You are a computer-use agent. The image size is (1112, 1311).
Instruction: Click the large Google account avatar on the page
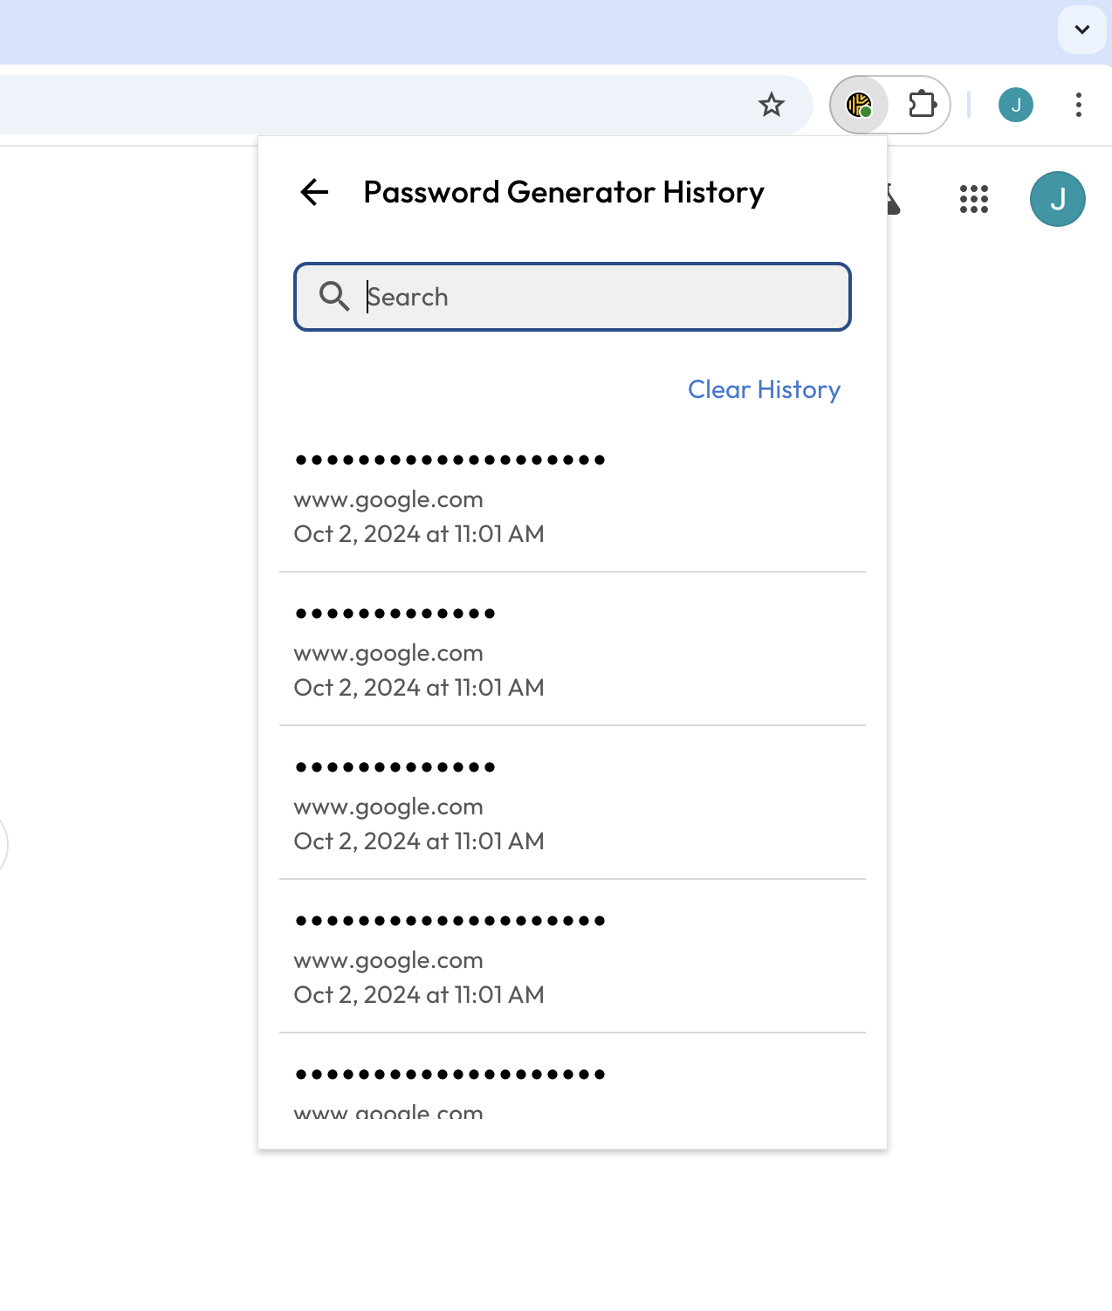pos(1058,199)
